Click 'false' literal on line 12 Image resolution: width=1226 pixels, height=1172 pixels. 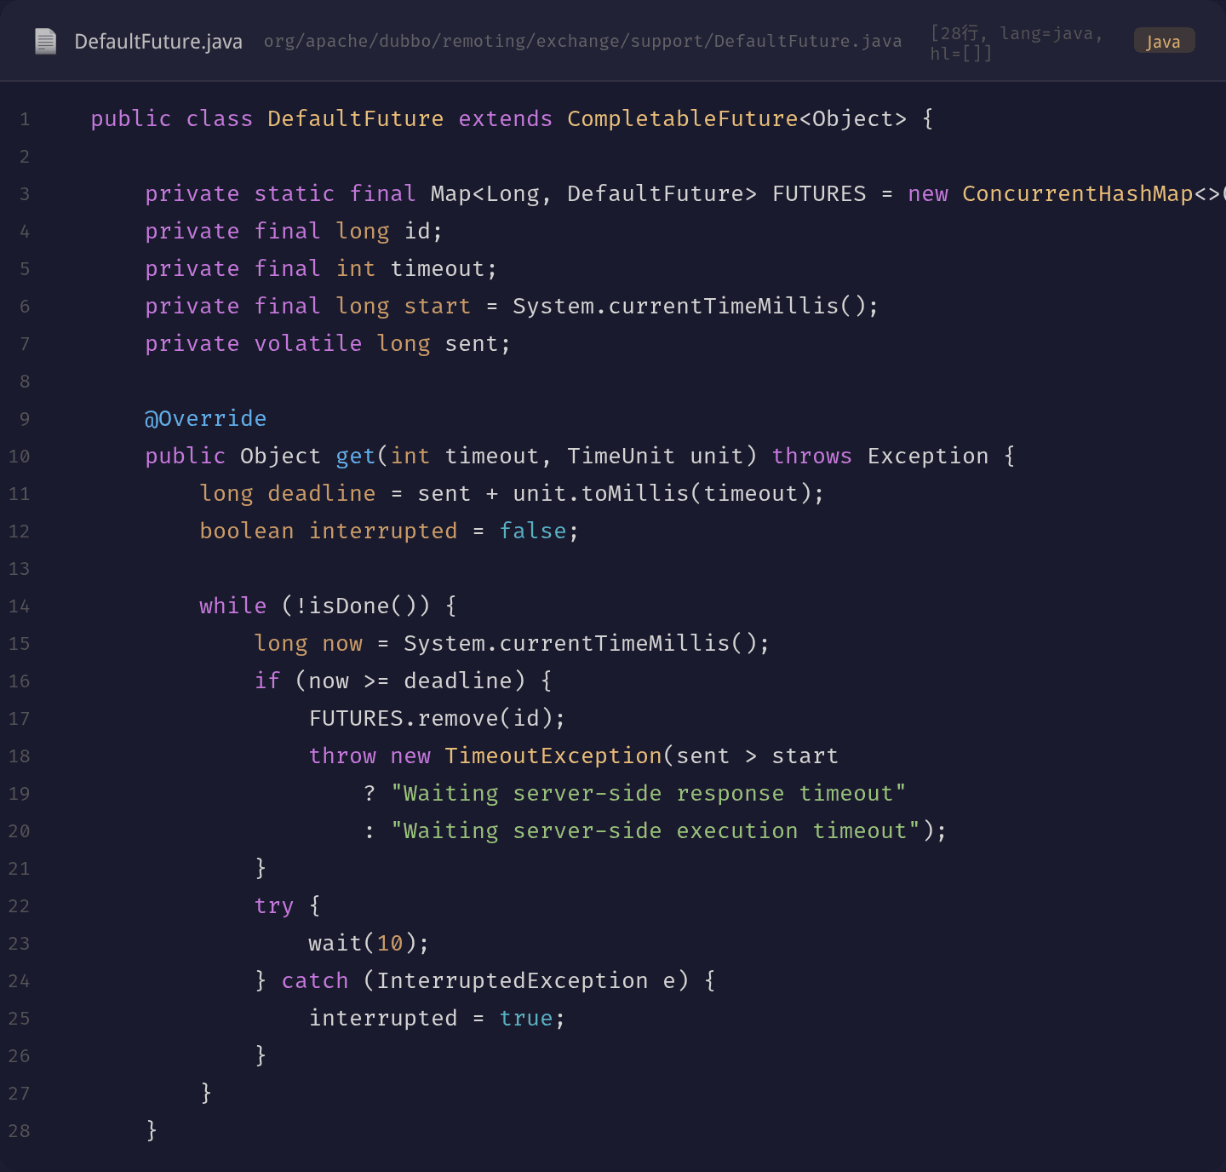click(x=533, y=531)
